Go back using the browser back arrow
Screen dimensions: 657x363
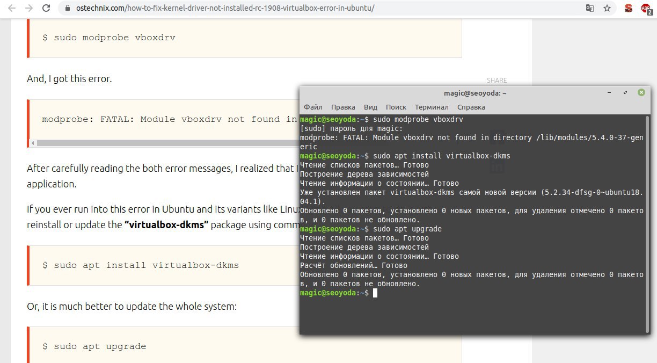point(12,8)
